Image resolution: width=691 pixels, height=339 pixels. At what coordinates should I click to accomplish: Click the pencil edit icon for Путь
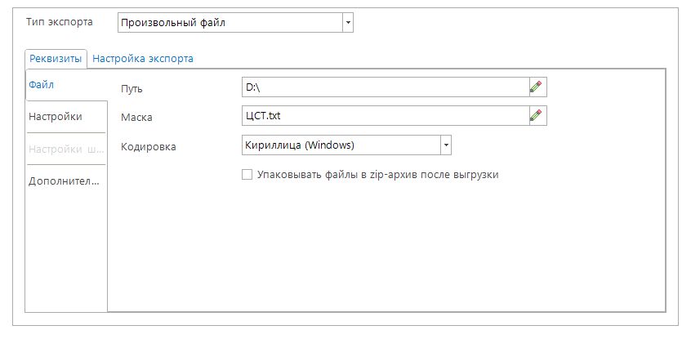tap(536, 87)
